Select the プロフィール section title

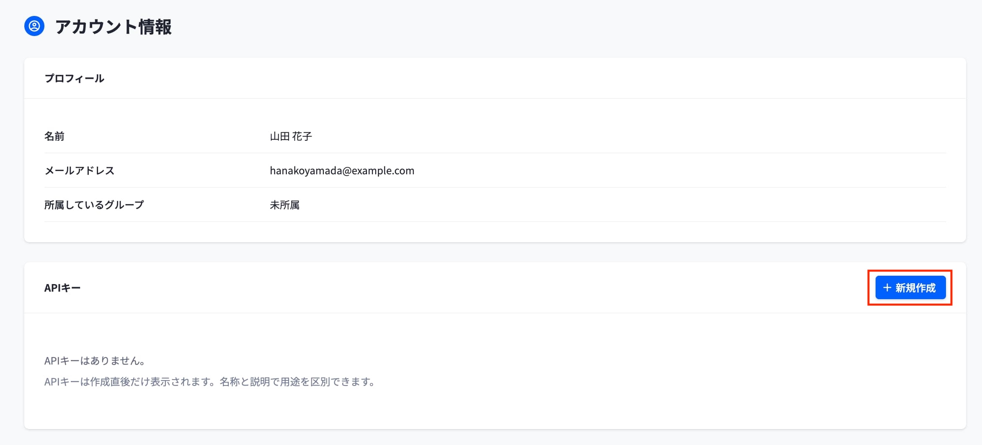[x=75, y=78]
